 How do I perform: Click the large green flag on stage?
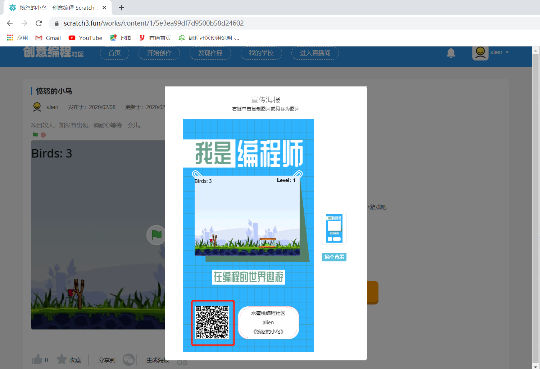pos(156,235)
